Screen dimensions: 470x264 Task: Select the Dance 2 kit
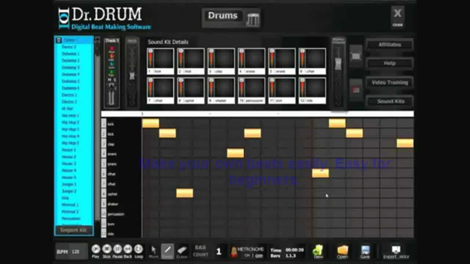pos(69,47)
